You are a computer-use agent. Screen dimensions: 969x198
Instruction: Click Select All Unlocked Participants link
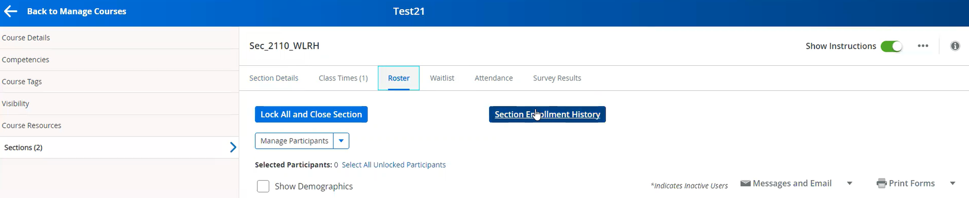394,165
